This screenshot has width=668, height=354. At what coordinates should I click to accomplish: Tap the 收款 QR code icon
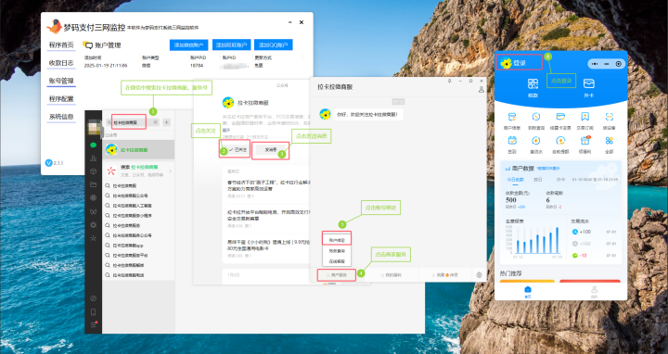[x=533, y=83]
